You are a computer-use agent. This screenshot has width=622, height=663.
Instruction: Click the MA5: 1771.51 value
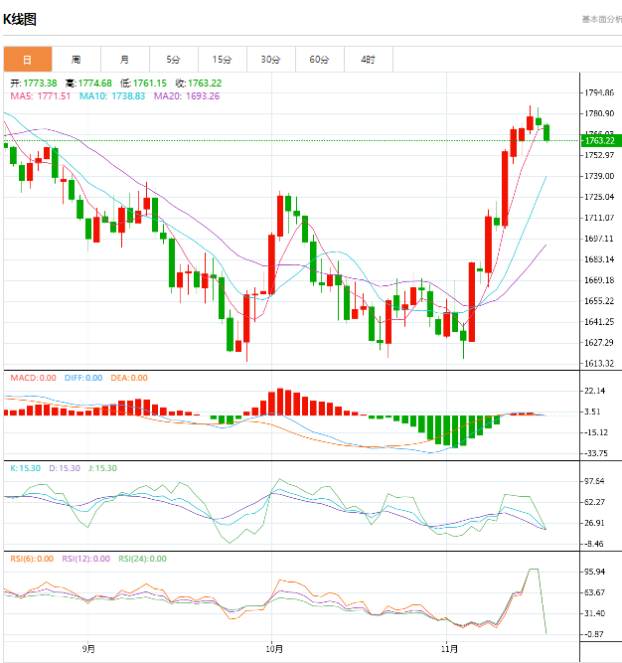(x=41, y=96)
